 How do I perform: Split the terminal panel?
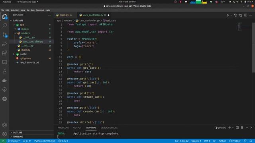click(237, 128)
